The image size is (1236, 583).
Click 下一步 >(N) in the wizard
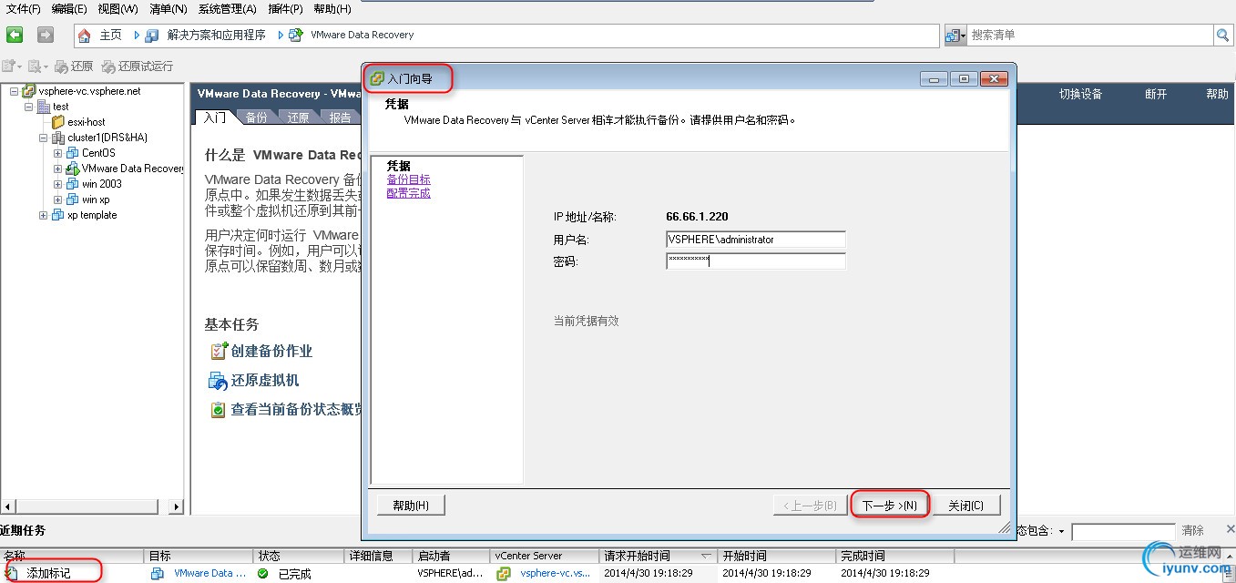pos(889,506)
